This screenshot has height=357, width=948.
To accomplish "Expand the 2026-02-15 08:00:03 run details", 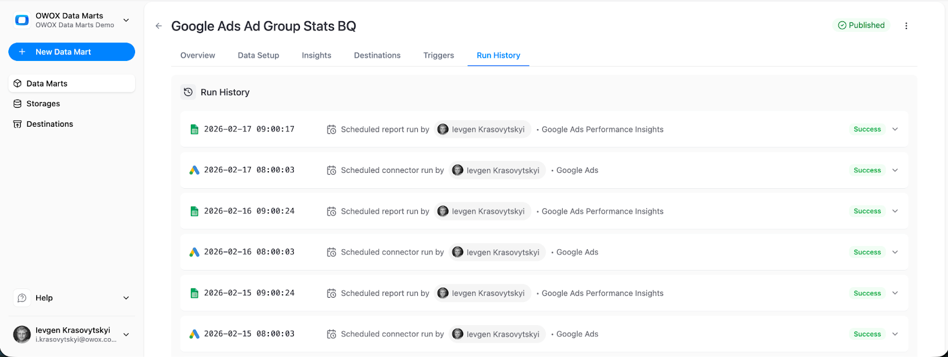I will [895, 334].
